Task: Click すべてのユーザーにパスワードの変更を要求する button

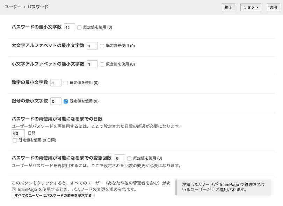Action: click(x=53, y=196)
